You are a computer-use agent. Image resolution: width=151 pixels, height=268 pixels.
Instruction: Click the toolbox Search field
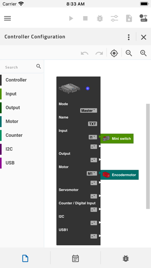[22, 67]
